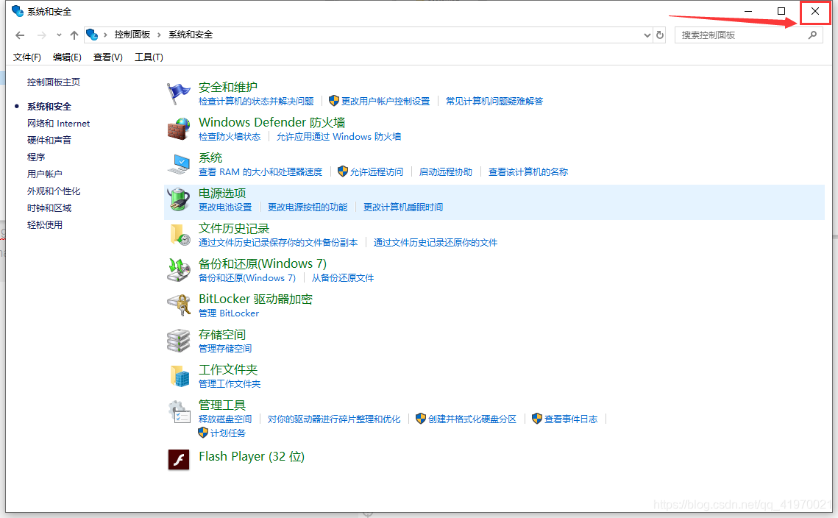This screenshot has width=838, height=518.
Task: Click the search magnifier icon
Action: coord(812,35)
